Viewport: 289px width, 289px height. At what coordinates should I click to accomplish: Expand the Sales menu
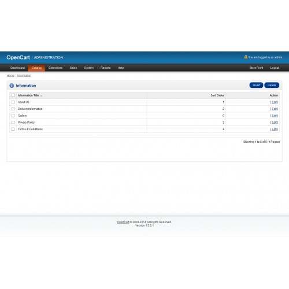tap(73, 68)
